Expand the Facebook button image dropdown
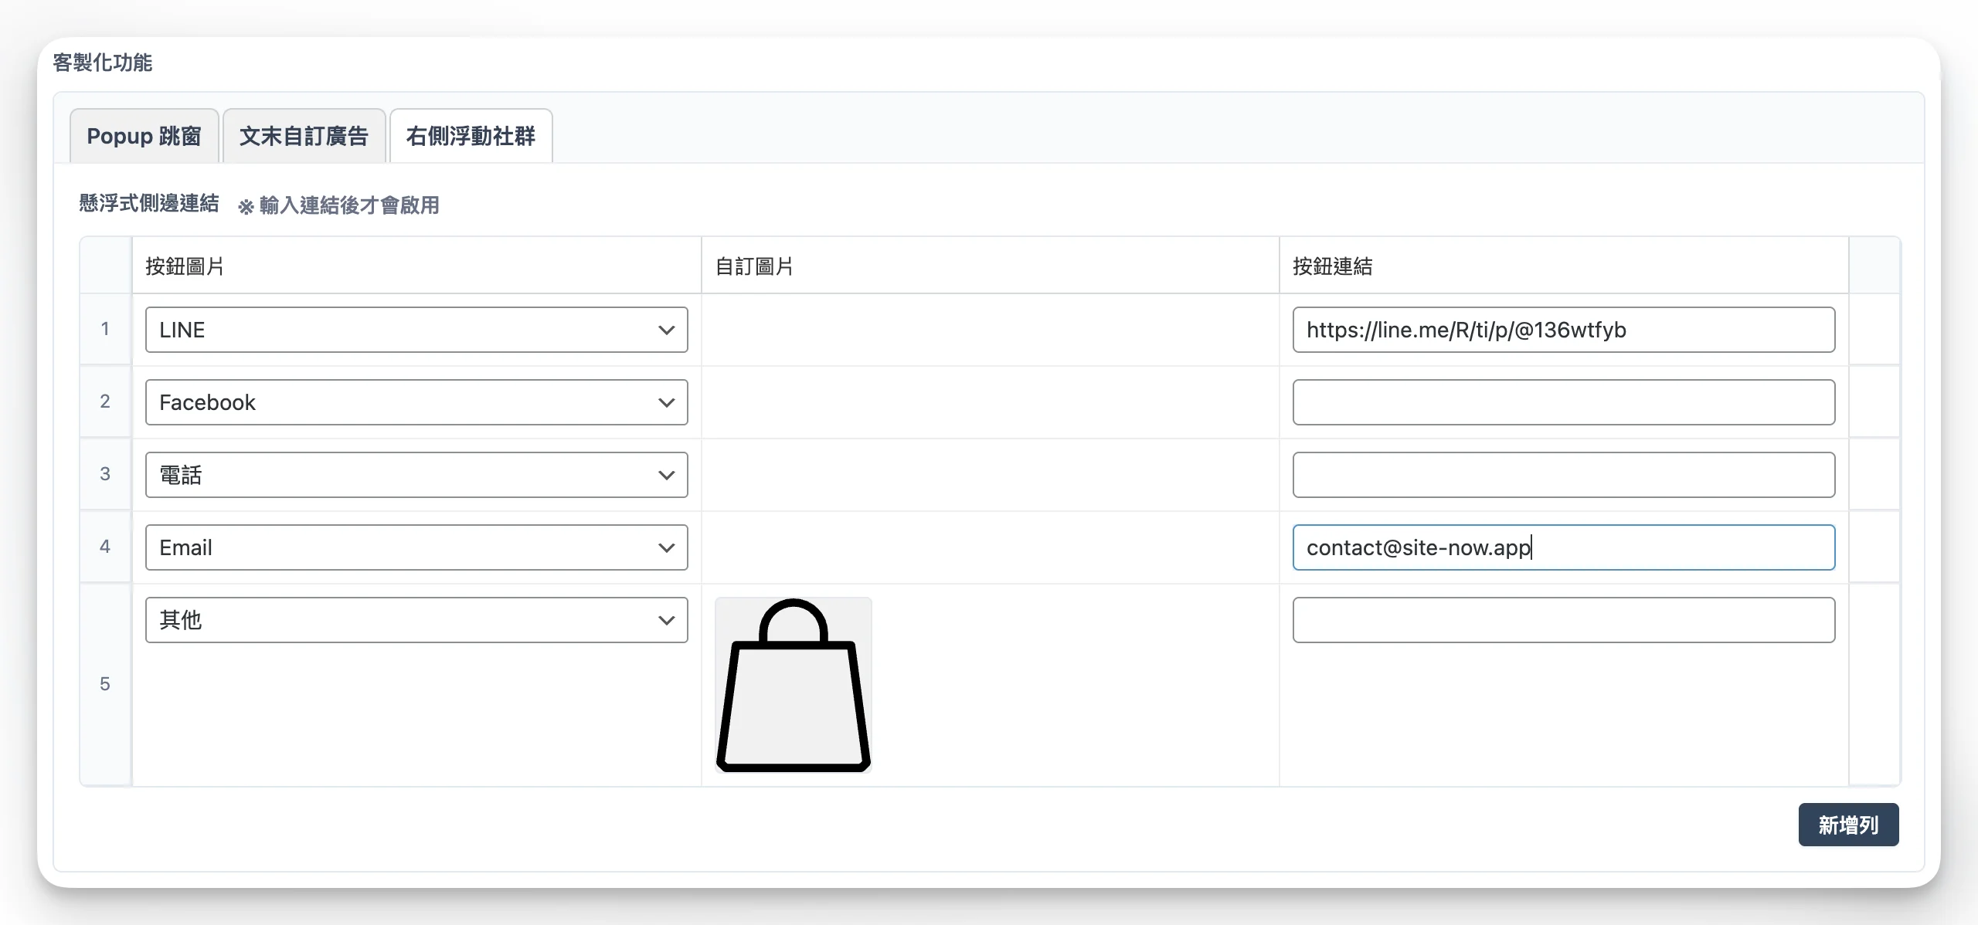This screenshot has width=1978, height=925. coord(416,402)
